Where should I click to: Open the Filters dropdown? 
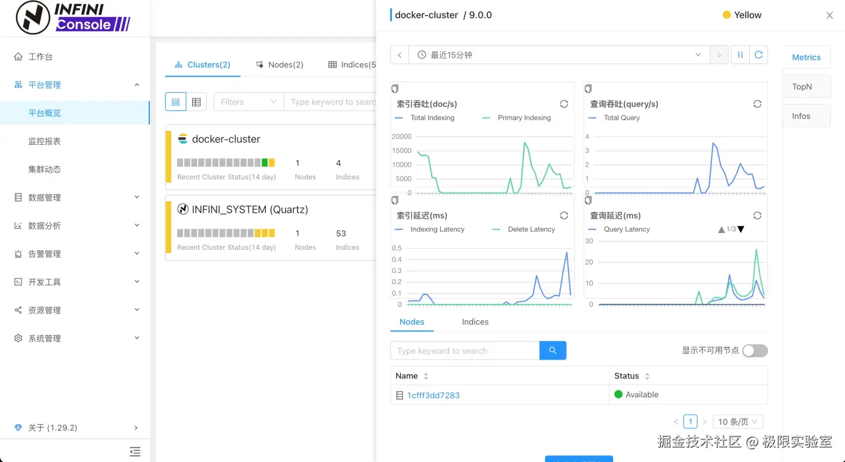pos(248,102)
